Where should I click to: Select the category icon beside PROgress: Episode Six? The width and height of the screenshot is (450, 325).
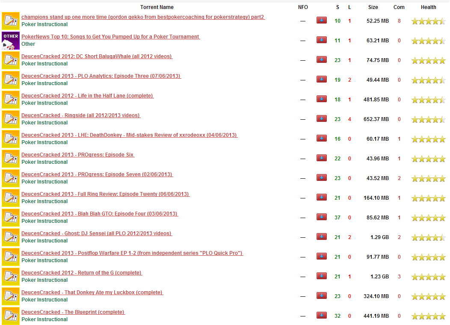(11, 159)
